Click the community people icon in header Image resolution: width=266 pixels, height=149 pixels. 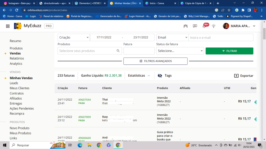185,26
